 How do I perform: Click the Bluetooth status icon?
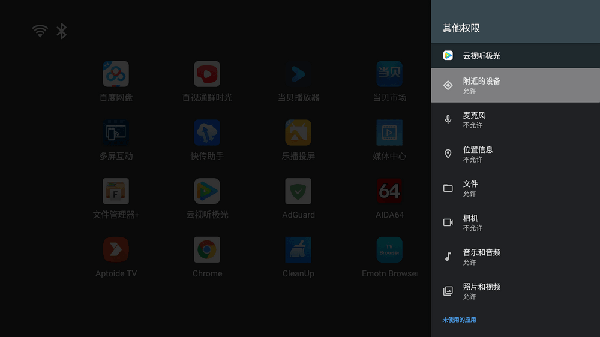(61, 31)
